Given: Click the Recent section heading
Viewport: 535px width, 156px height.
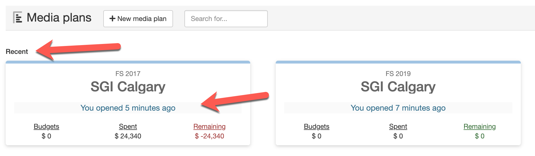Looking at the screenshot, I should 17,52.
